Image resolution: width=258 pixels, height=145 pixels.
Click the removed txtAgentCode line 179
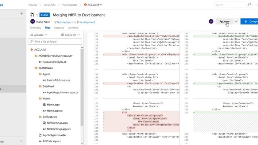point(141,124)
